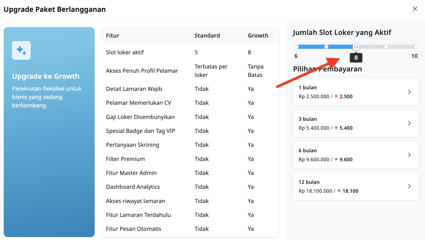Open the 1 bulan payment chevron
The height and width of the screenshot is (240, 425).
409,92
